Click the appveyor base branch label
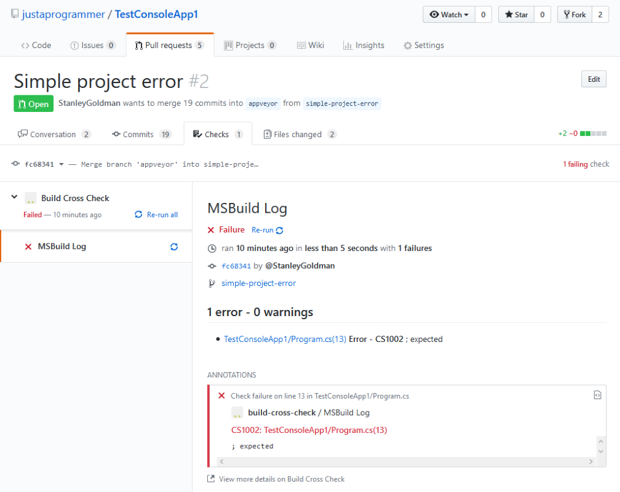Viewport: 620px width, 492px height. click(263, 103)
